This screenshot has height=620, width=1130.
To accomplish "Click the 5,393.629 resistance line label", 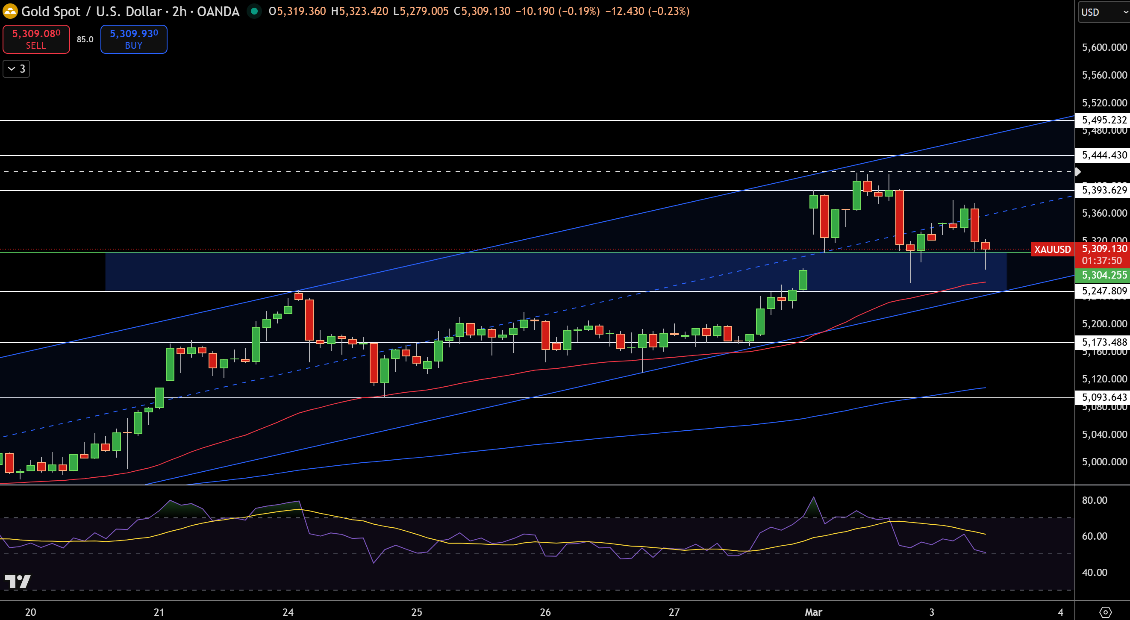I will [1103, 190].
